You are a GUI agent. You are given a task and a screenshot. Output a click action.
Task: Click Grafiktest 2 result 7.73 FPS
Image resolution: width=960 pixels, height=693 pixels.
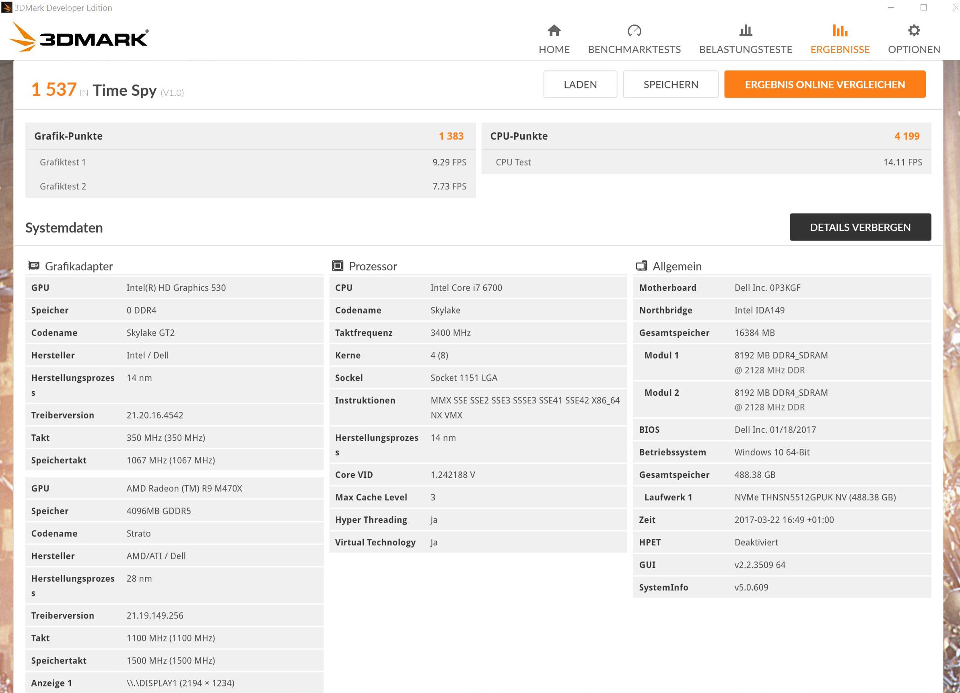[x=449, y=187]
